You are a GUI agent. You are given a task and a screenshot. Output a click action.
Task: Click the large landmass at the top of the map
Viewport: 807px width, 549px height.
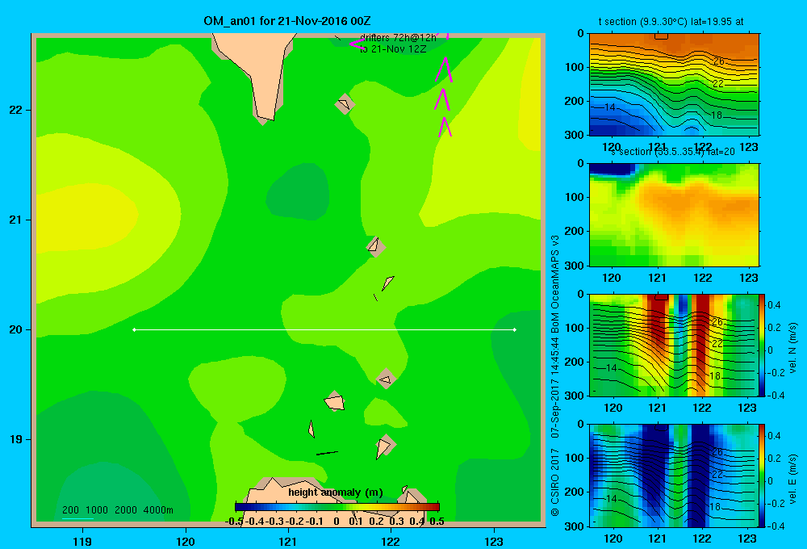point(257,72)
